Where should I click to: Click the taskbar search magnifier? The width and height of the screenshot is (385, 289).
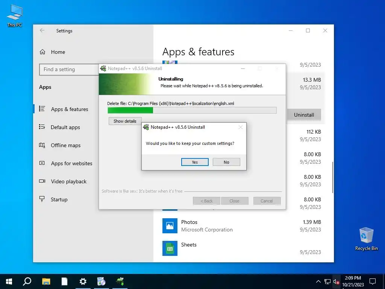pyautogui.click(x=27, y=281)
